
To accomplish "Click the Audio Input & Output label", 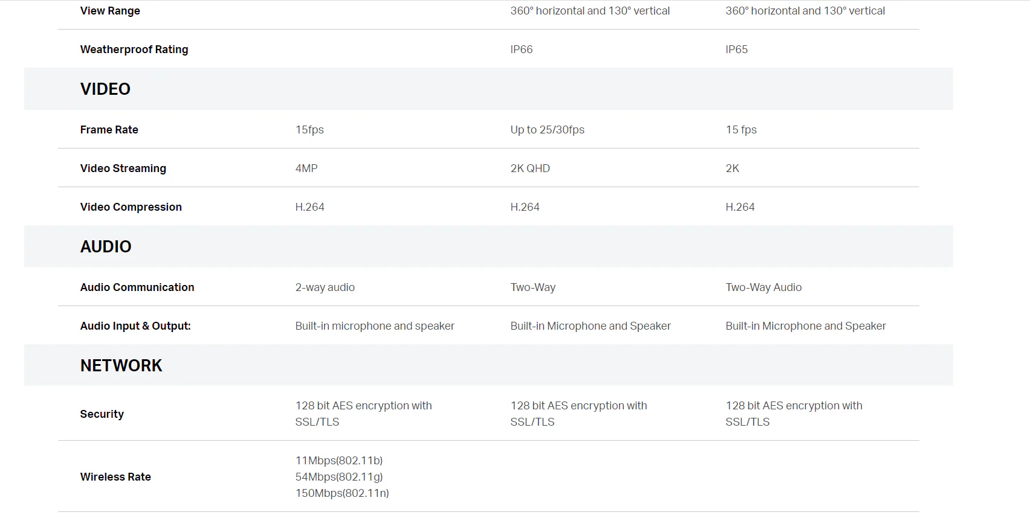I will point(135,326).
